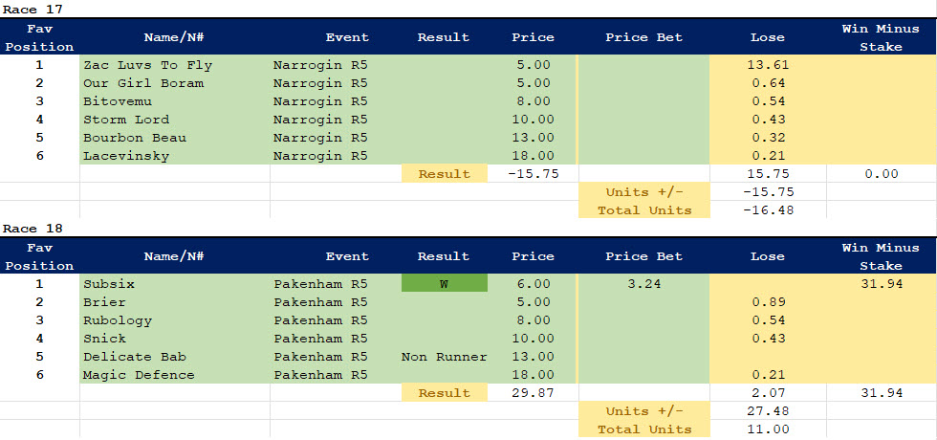
Task: Click the Race 18 title cell
Action: (x=32, y=229)
